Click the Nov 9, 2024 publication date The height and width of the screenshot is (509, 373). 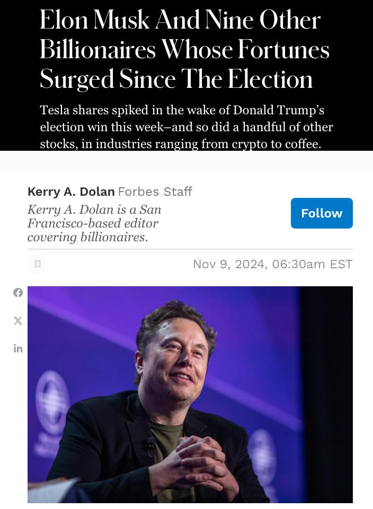[x=229, y=264]
